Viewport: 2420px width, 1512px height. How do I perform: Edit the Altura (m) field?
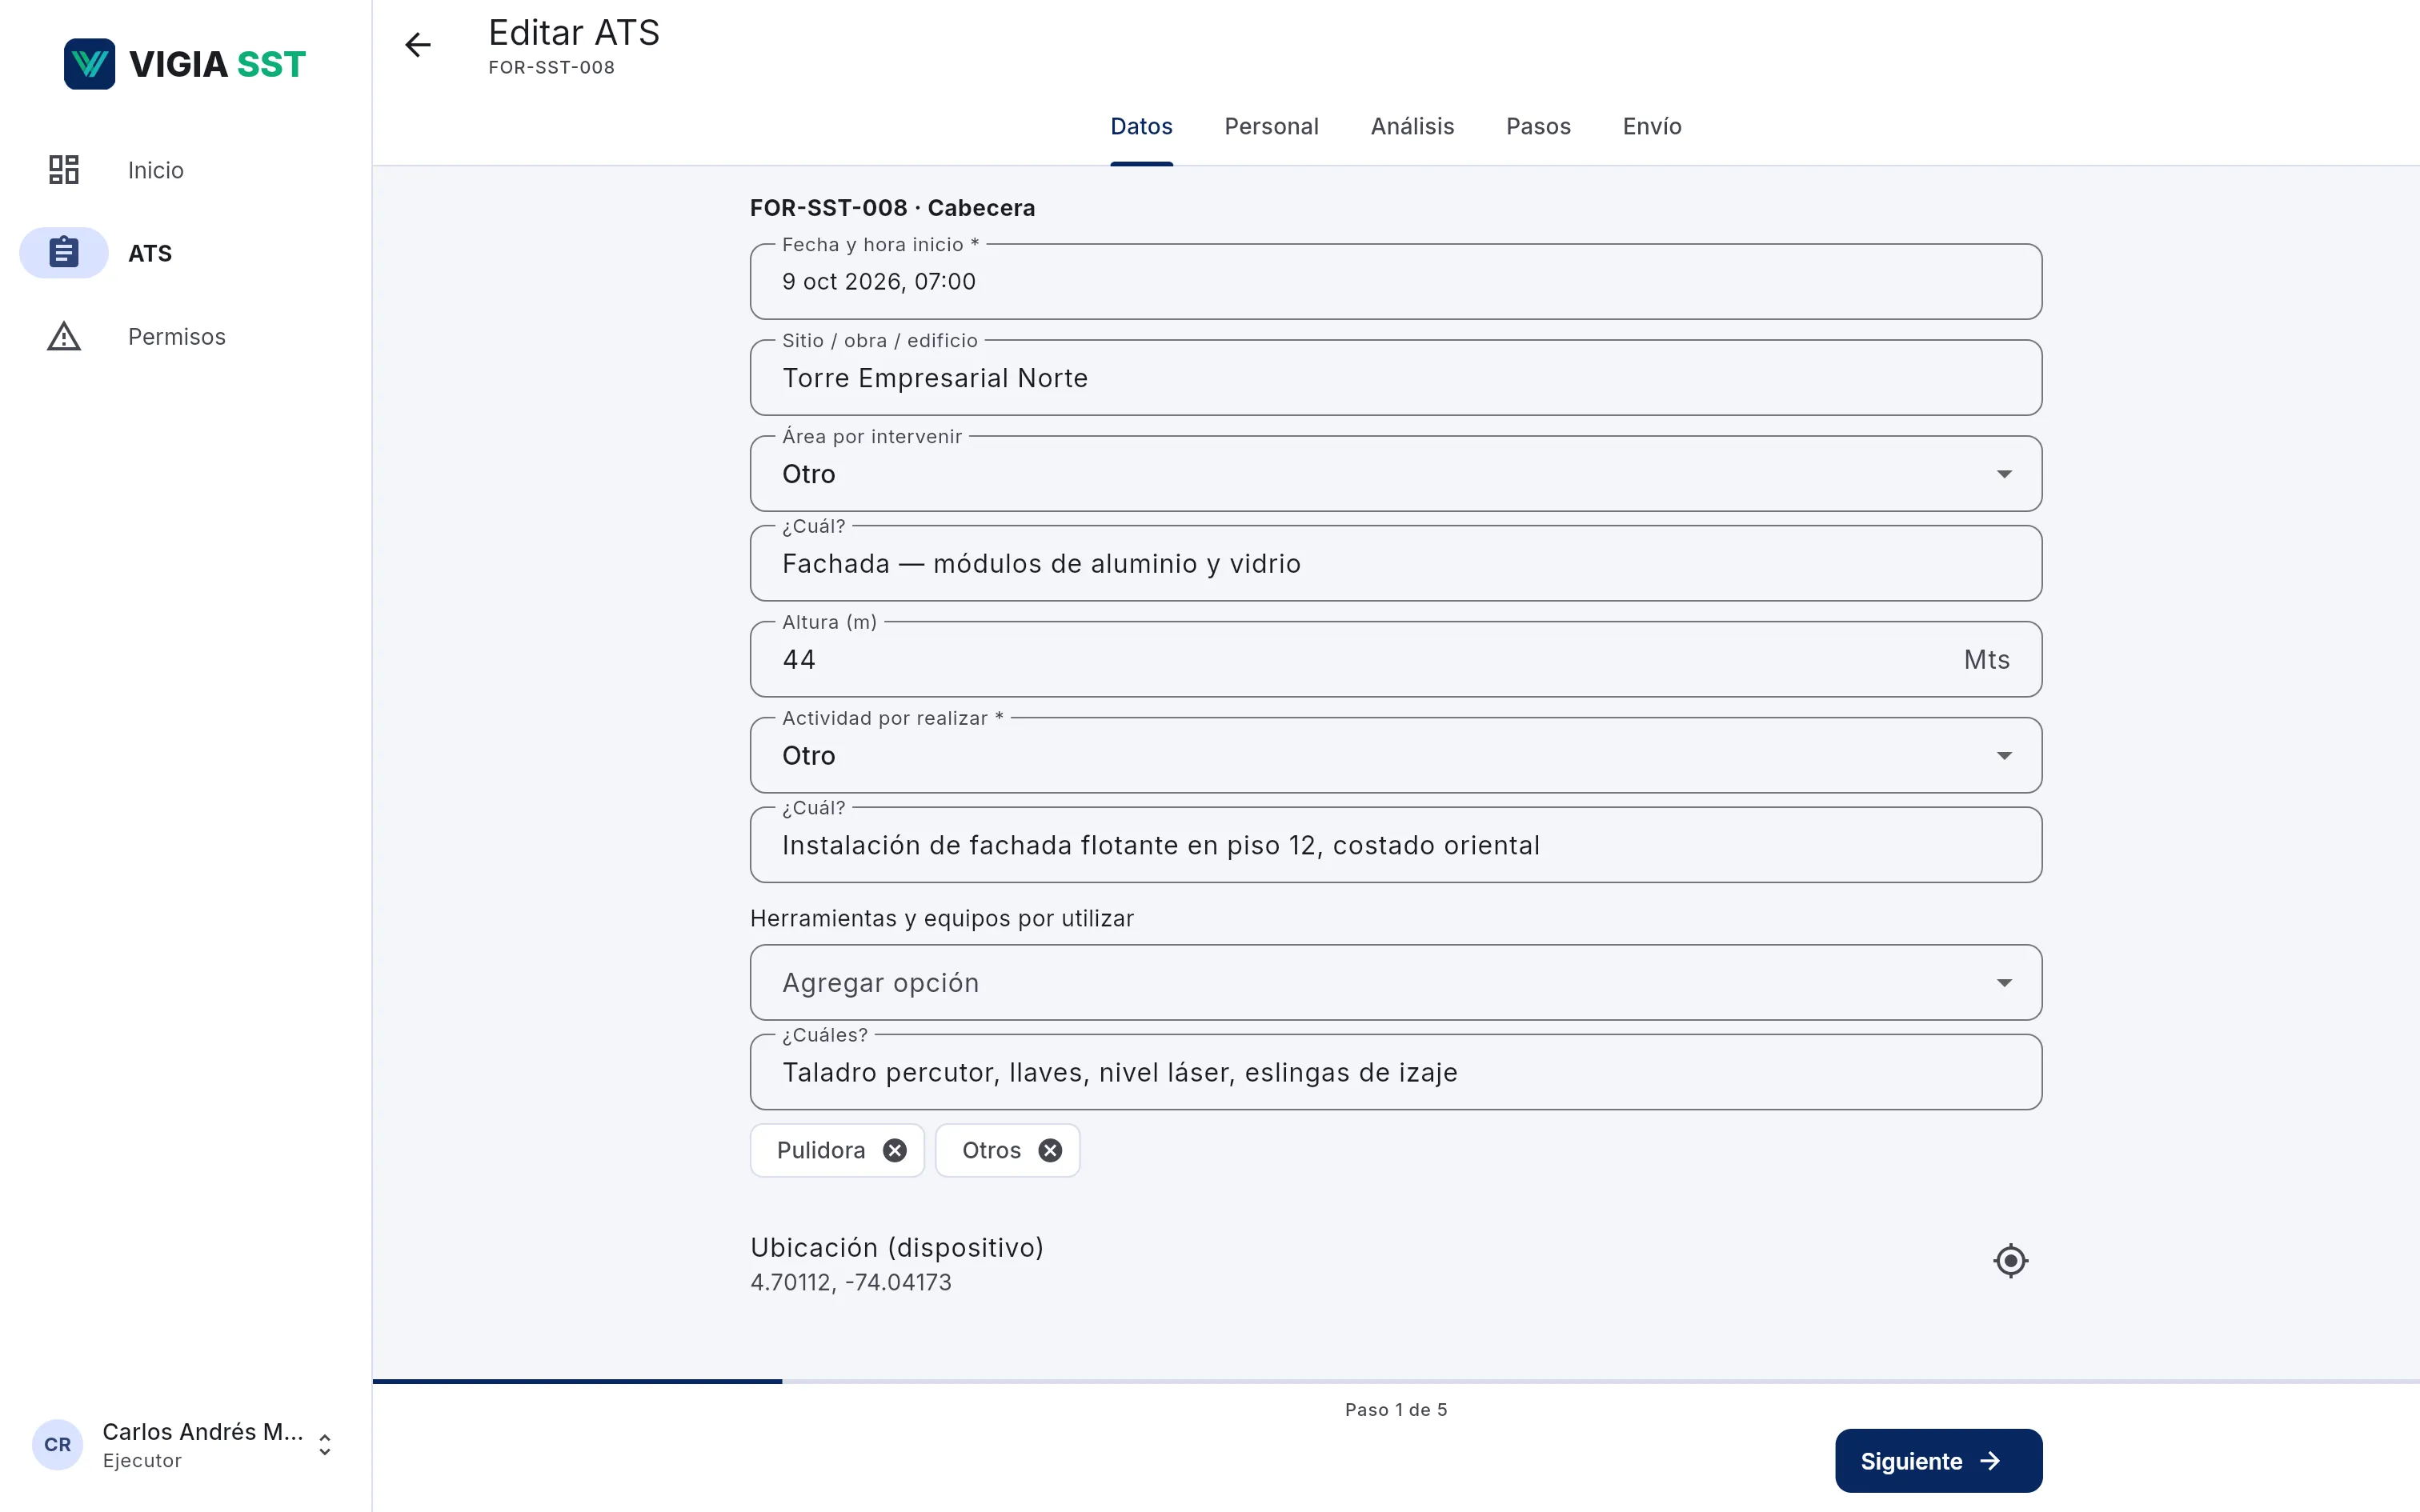pyautogui.click(x=1395, y=660)
